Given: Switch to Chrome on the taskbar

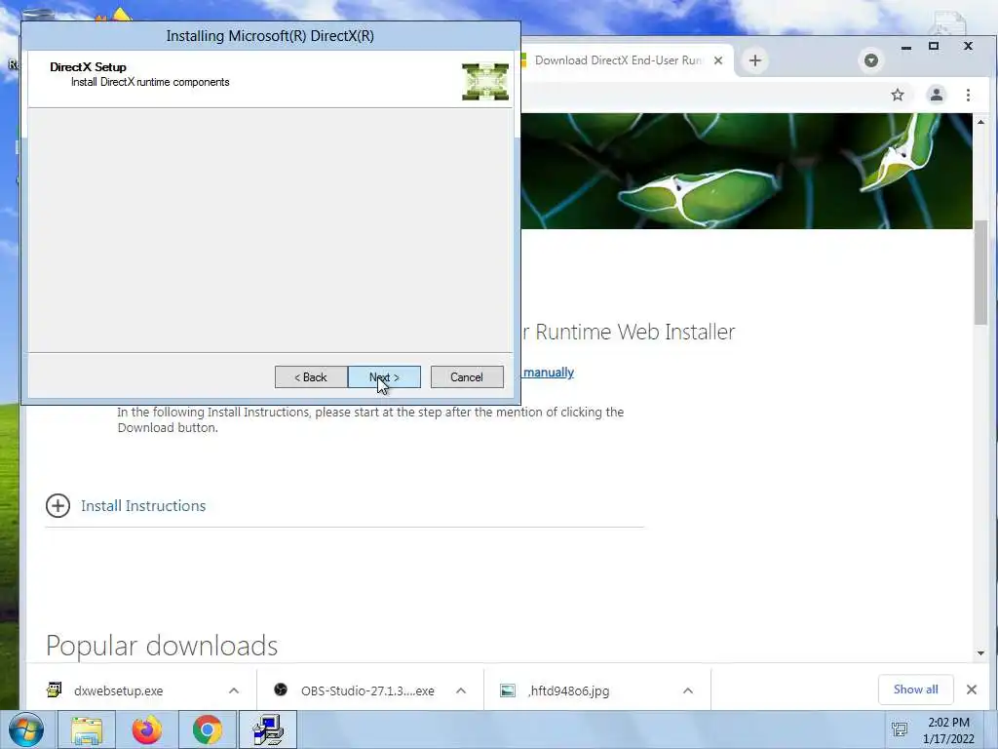Looking at the screenshot, I should click(x=208, y=729).
